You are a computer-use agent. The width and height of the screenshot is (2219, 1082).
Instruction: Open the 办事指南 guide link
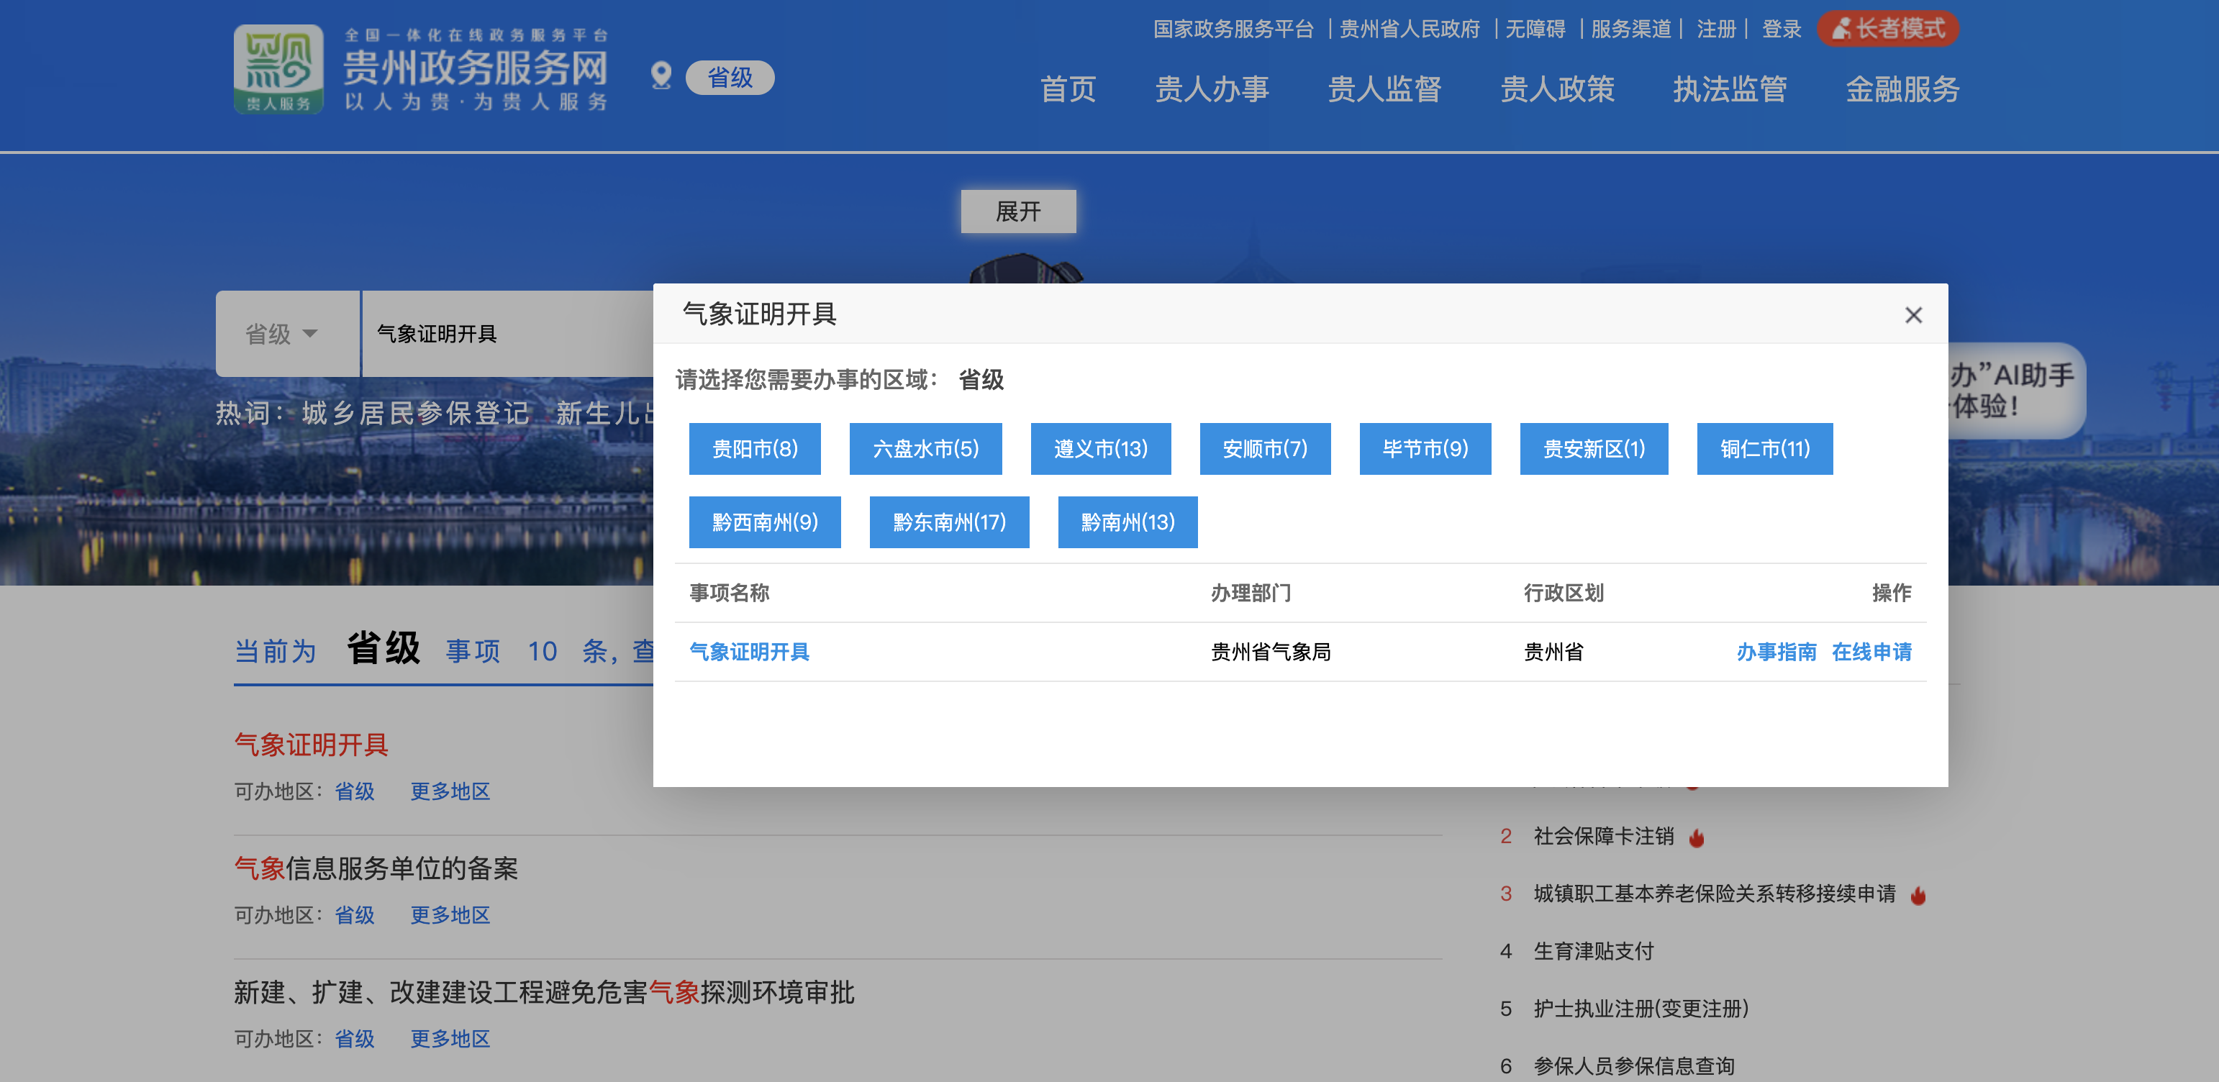pyautogui.click(x=1776, y=652)
